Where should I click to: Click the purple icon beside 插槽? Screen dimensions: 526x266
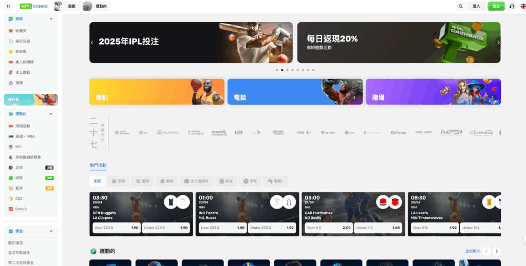11,83
